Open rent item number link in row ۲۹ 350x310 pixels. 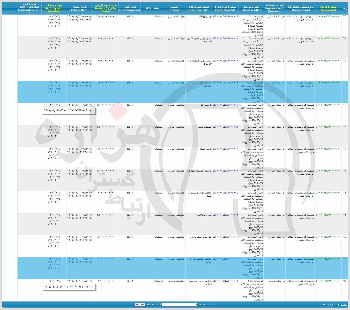pos(226,105)
